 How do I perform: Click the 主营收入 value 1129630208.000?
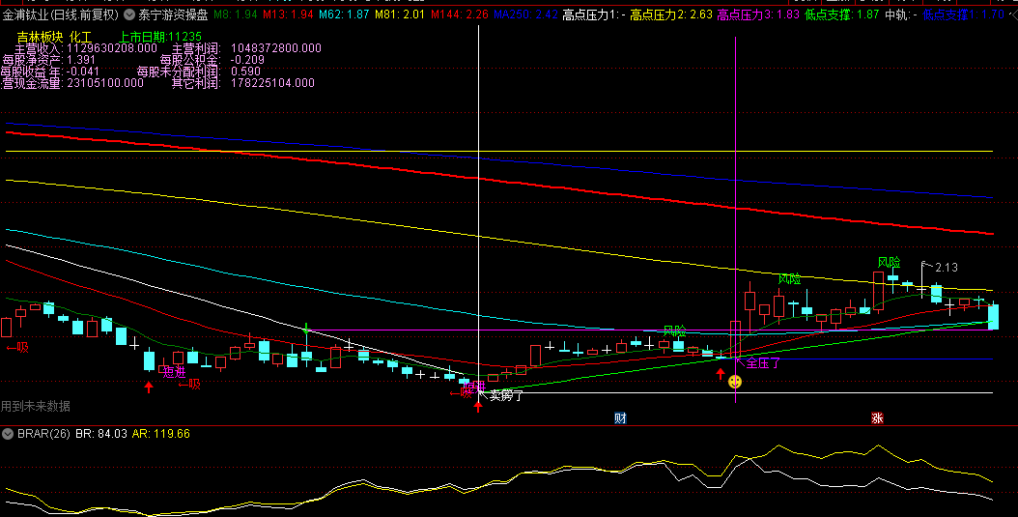[x=112, y=48]
